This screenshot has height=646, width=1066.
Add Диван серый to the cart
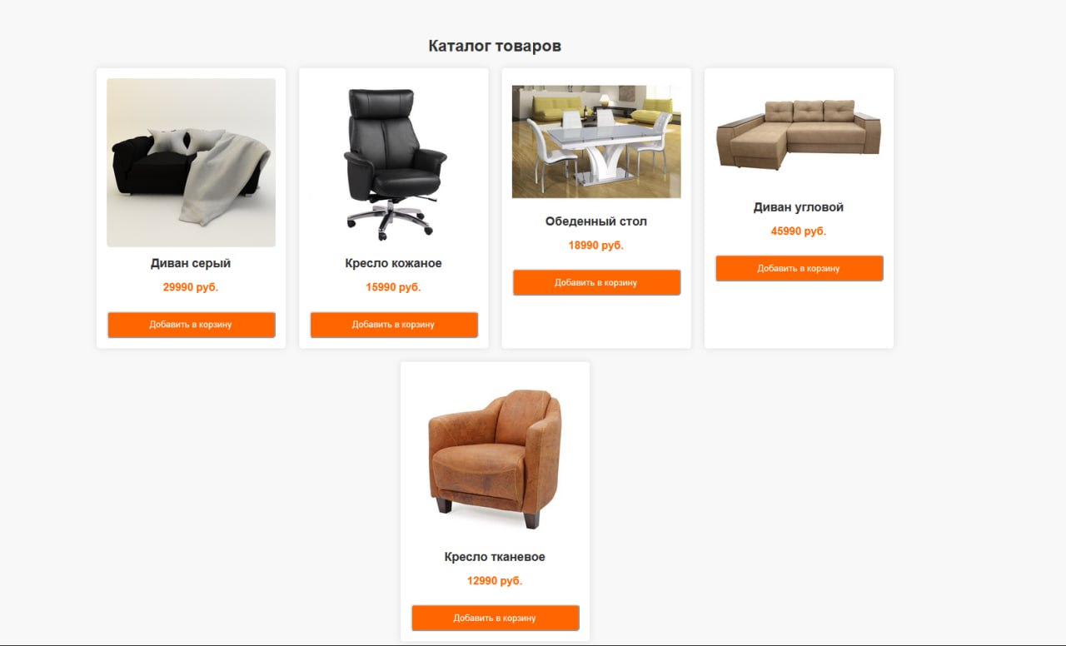(191, 325)
